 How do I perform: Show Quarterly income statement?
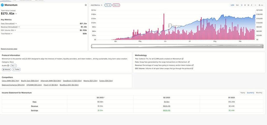(250, 93)
